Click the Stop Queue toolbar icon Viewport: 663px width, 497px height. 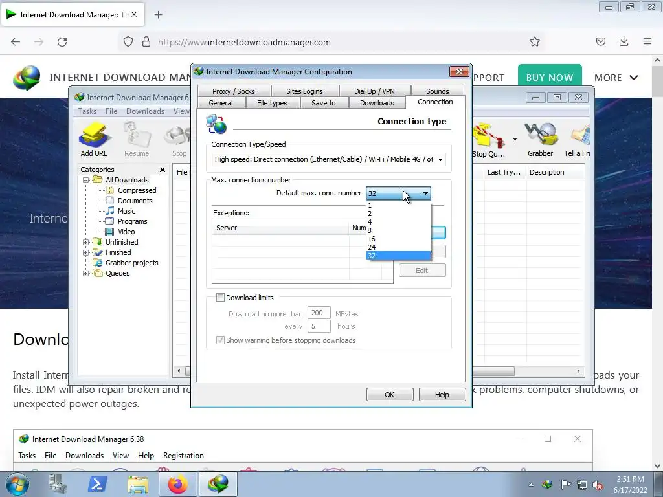tap(488, 140)
